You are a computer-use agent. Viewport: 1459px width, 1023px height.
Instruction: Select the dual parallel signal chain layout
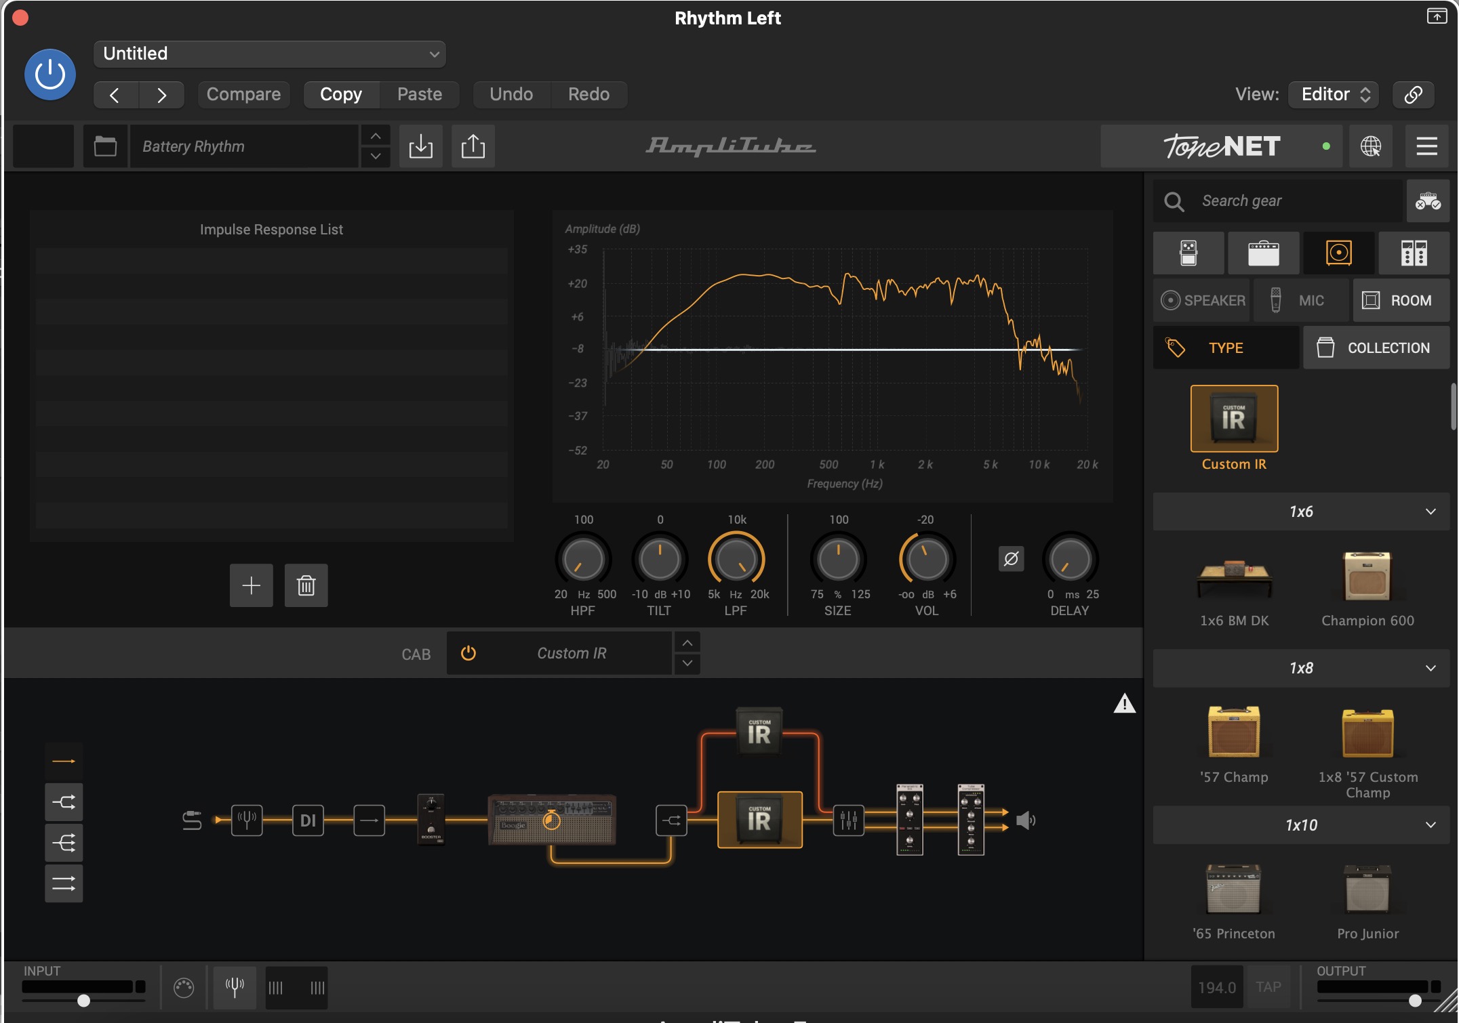64,883
